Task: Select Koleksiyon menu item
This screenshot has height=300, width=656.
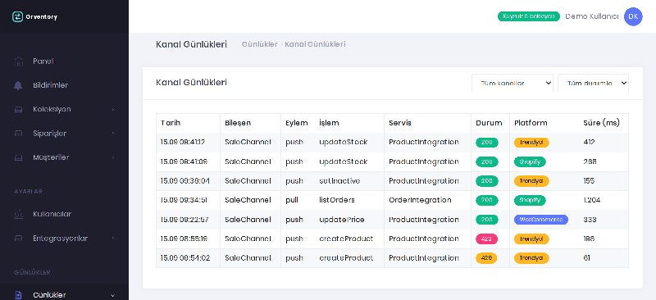Action: [x=52, y=109]
